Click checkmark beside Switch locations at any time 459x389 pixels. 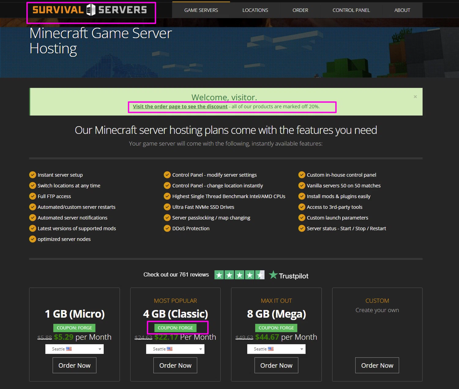(x=32, y=186)
